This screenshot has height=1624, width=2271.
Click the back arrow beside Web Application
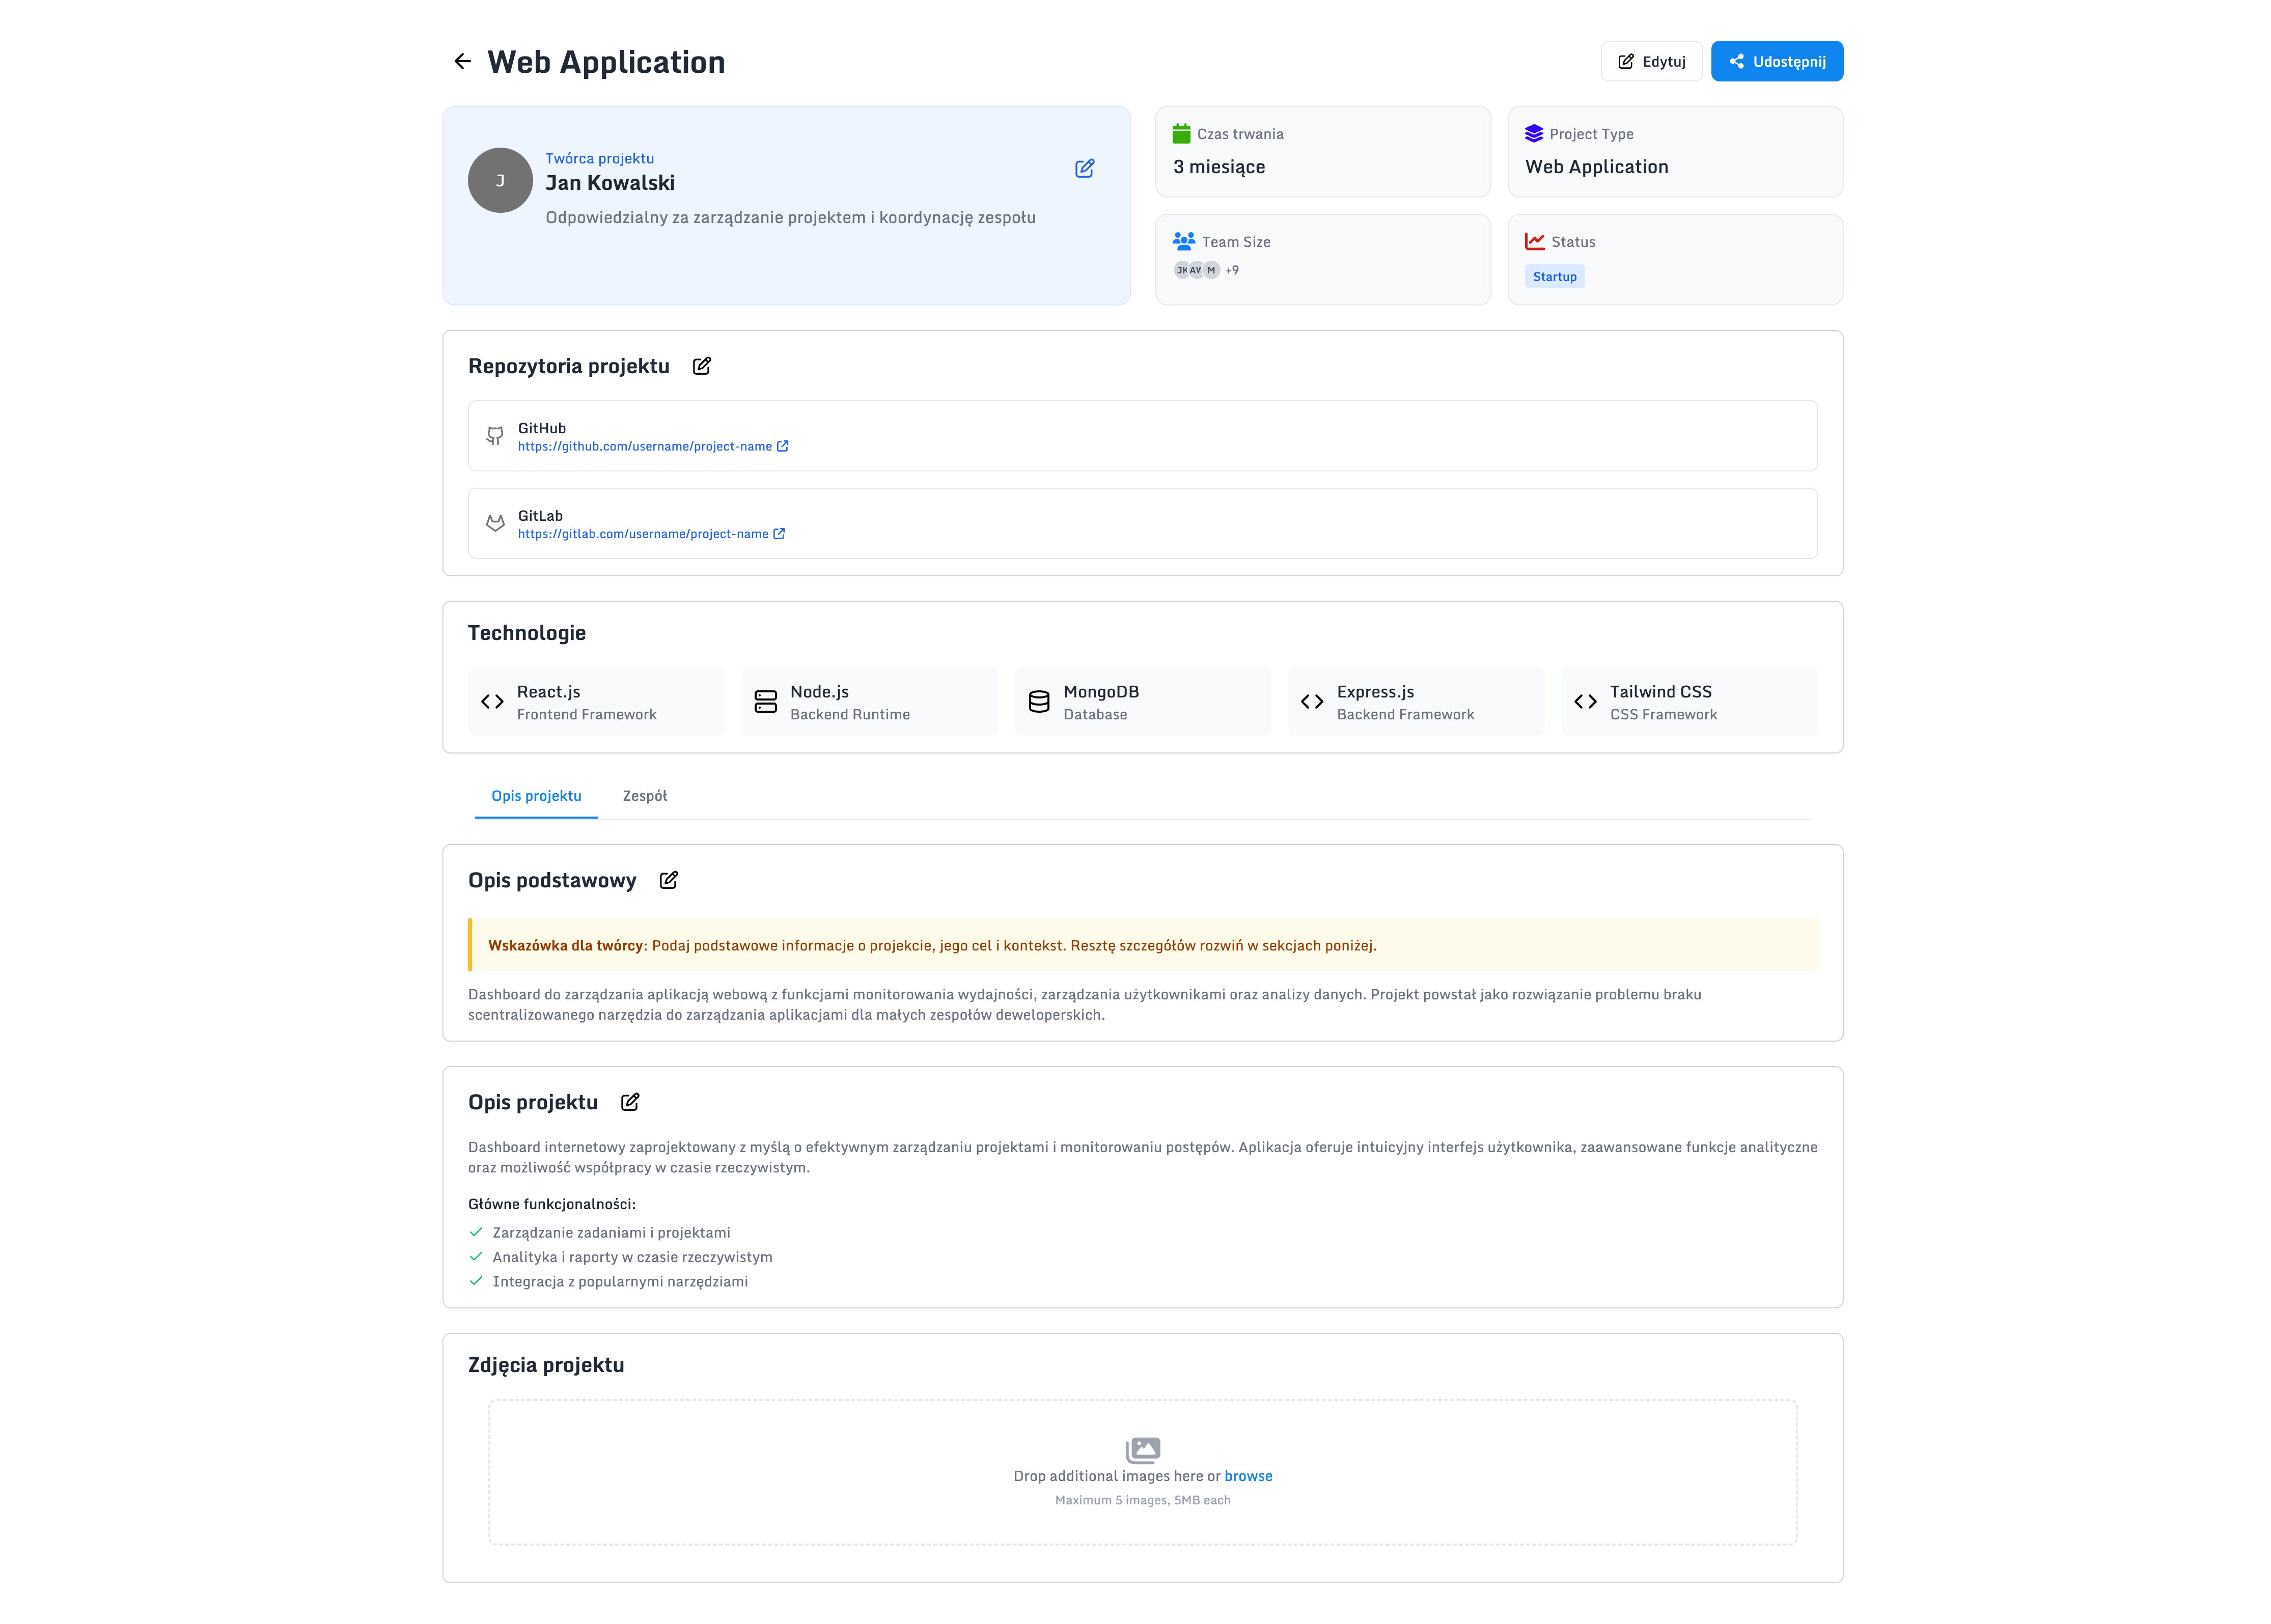[x=462, y=61]
